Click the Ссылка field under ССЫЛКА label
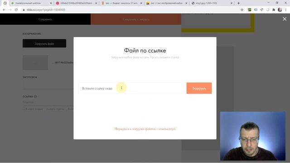 [48, 102]
